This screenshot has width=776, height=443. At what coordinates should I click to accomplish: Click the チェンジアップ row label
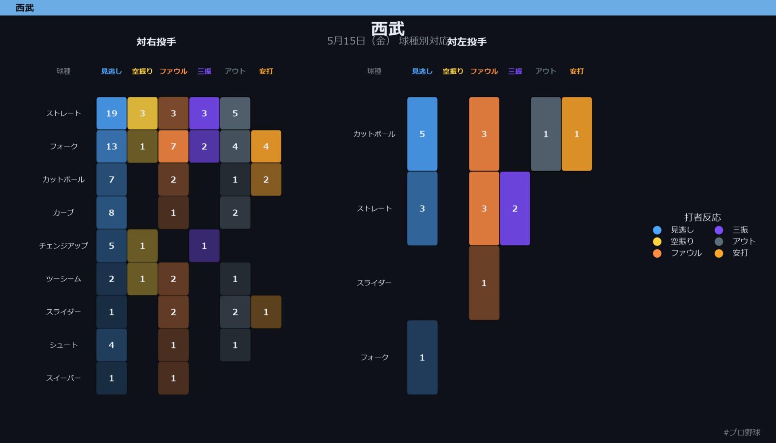tap(63, 246)
